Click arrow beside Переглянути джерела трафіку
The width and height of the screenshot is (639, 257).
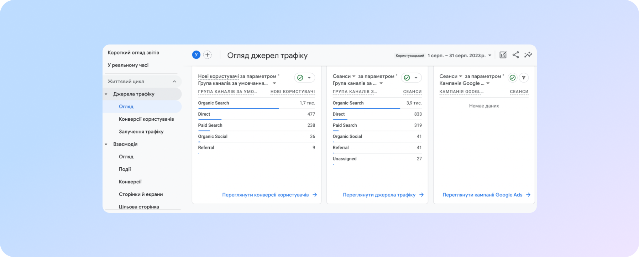point(421,195)
